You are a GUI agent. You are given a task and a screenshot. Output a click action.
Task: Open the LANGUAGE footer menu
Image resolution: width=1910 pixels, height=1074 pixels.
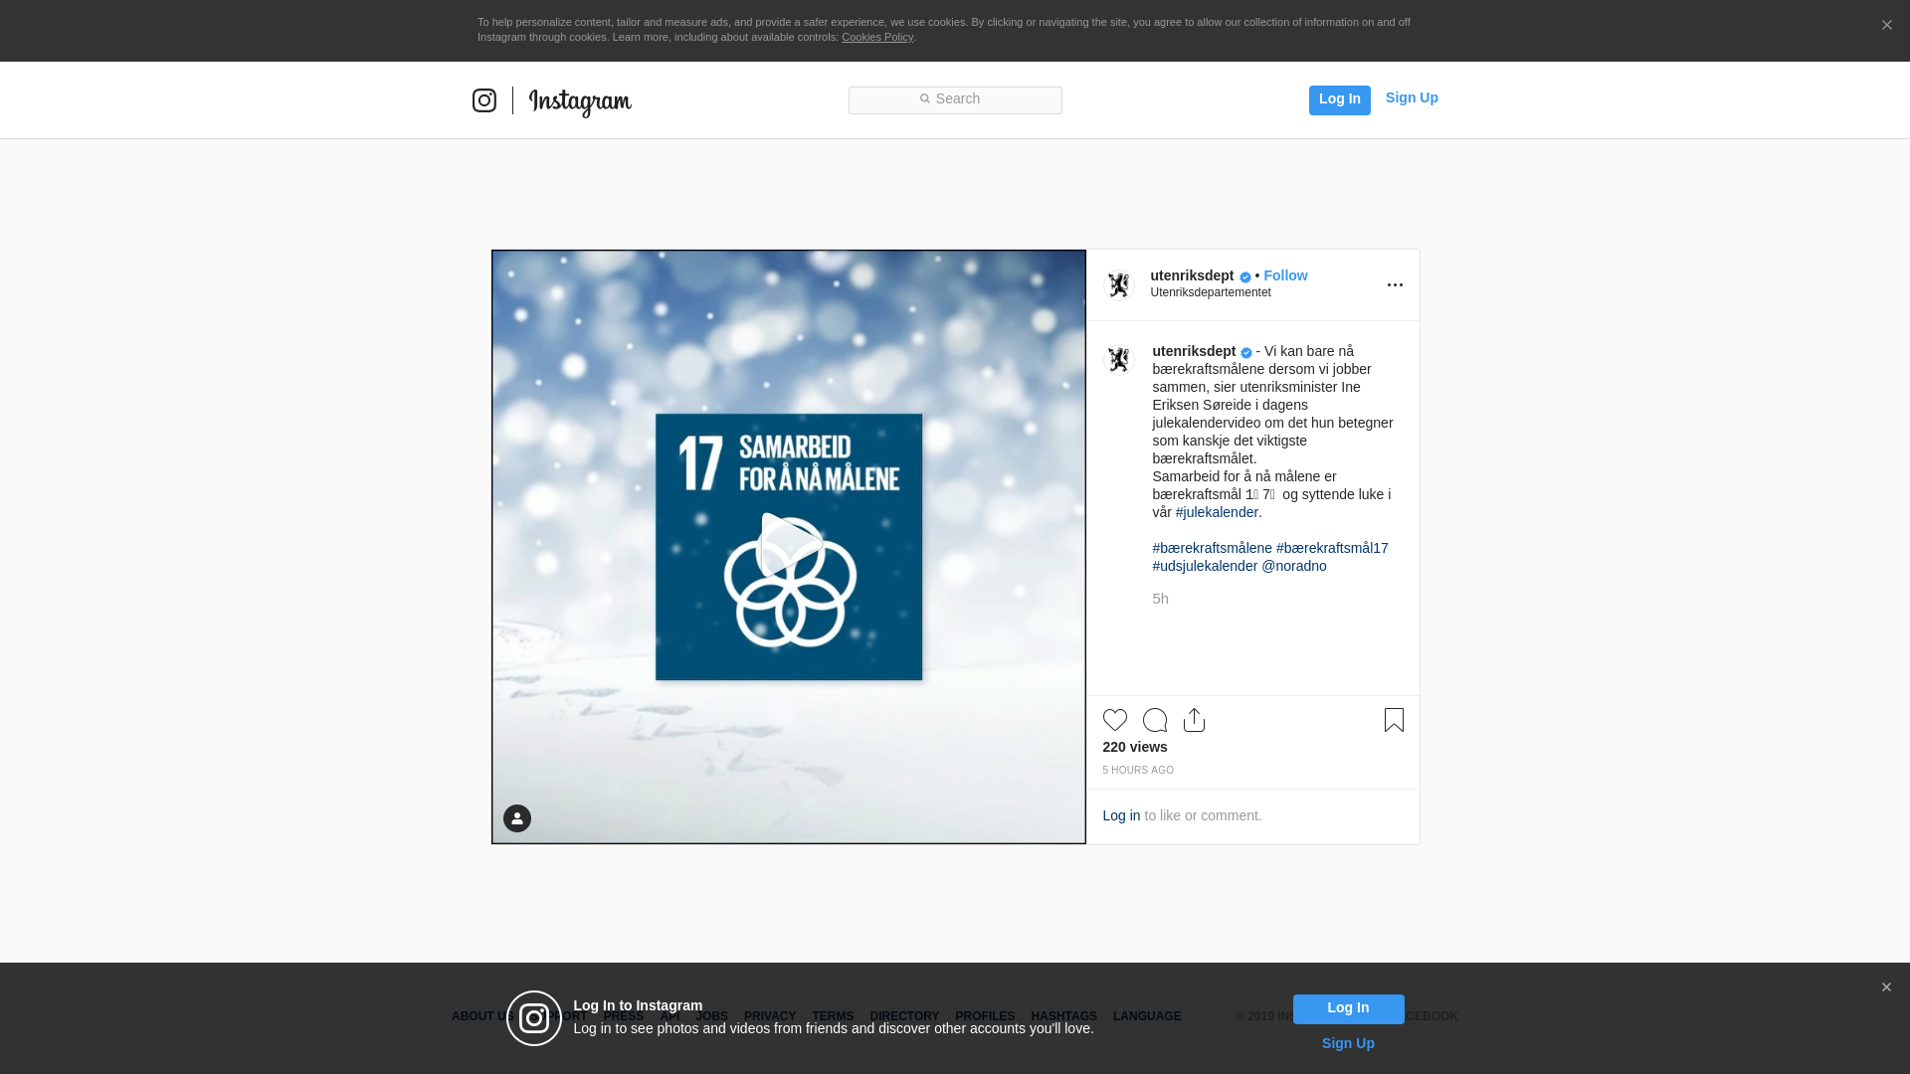tap(1147, 1016)
